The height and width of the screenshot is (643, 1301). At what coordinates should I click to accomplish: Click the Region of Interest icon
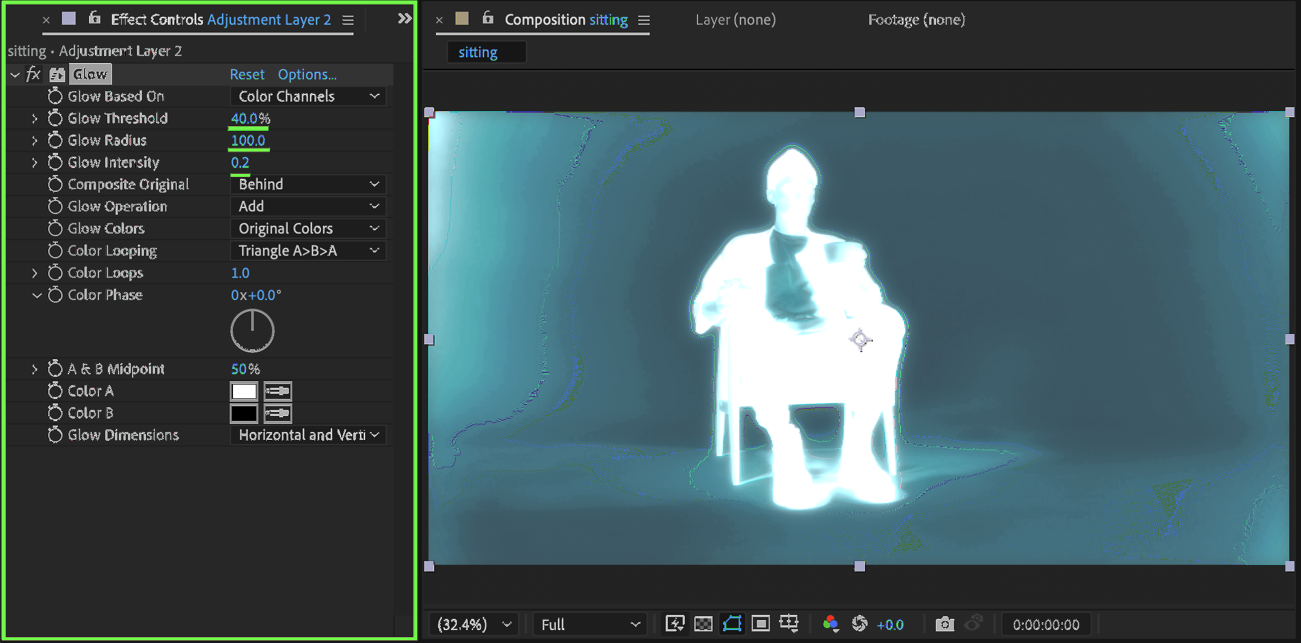[760, 624]
